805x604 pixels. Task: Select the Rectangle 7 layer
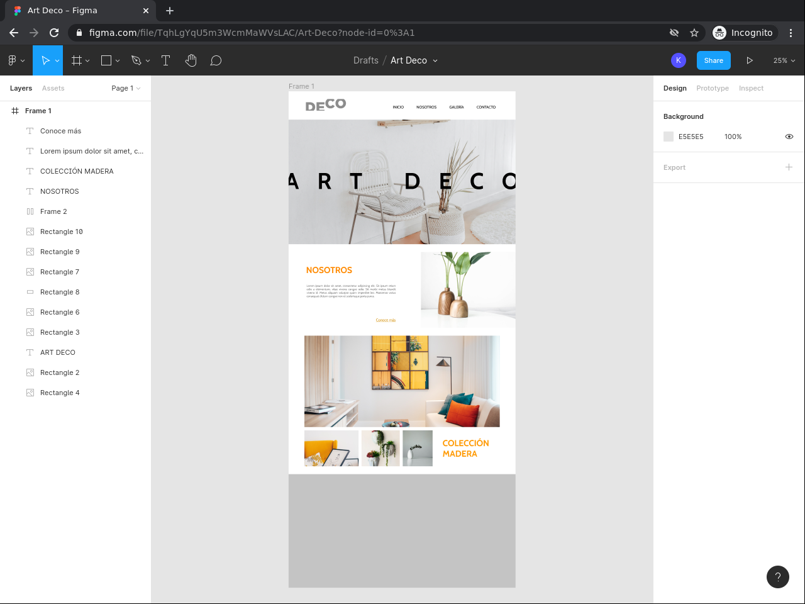75,272
